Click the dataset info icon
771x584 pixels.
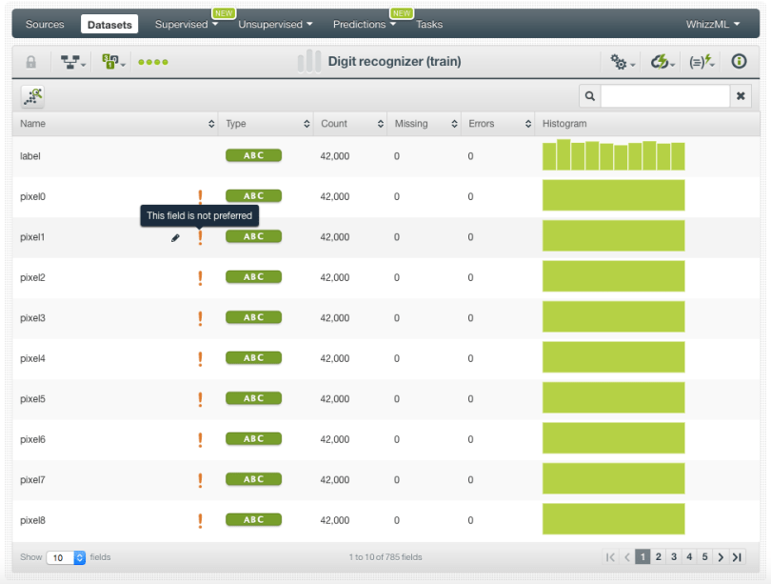coord(739,62)
